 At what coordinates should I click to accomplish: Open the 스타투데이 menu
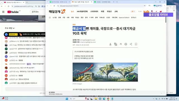coord(94,12)
